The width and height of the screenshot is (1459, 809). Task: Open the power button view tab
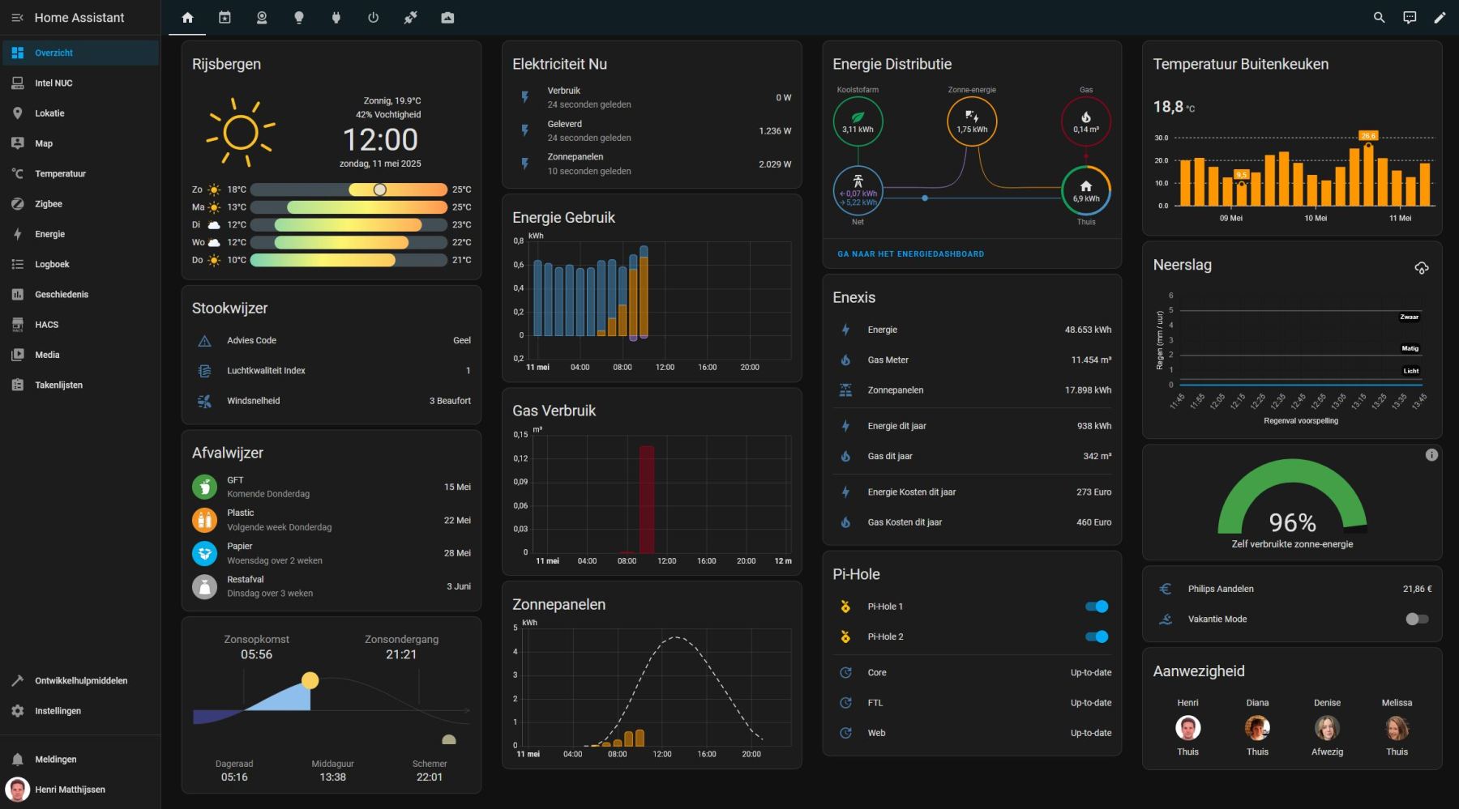coord(373,18)
